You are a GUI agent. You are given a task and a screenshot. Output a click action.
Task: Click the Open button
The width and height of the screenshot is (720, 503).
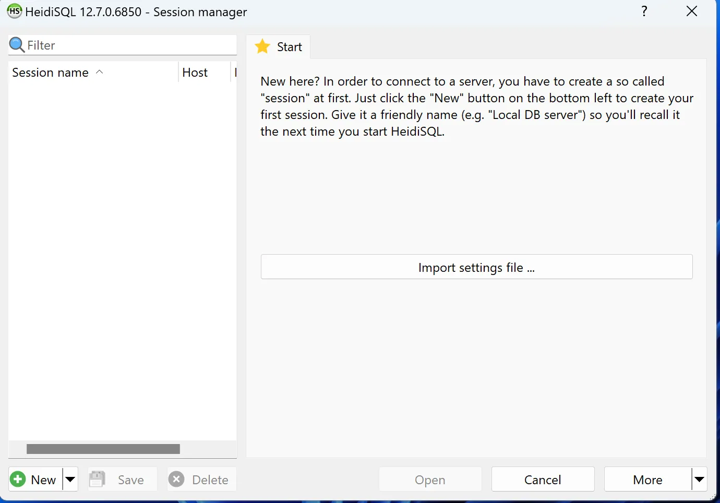(x=430, y=480)
